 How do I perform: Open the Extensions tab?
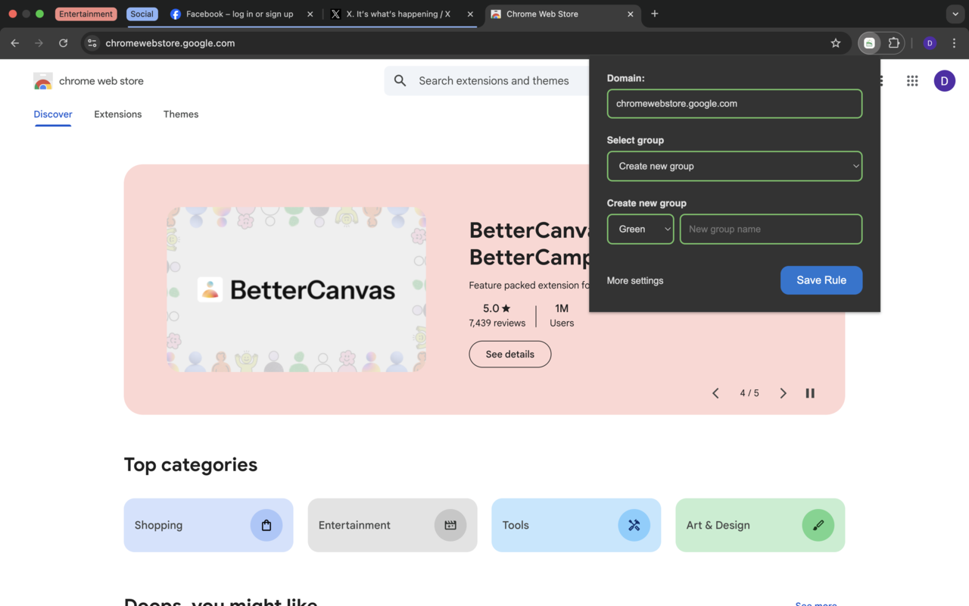click(118, 114)
